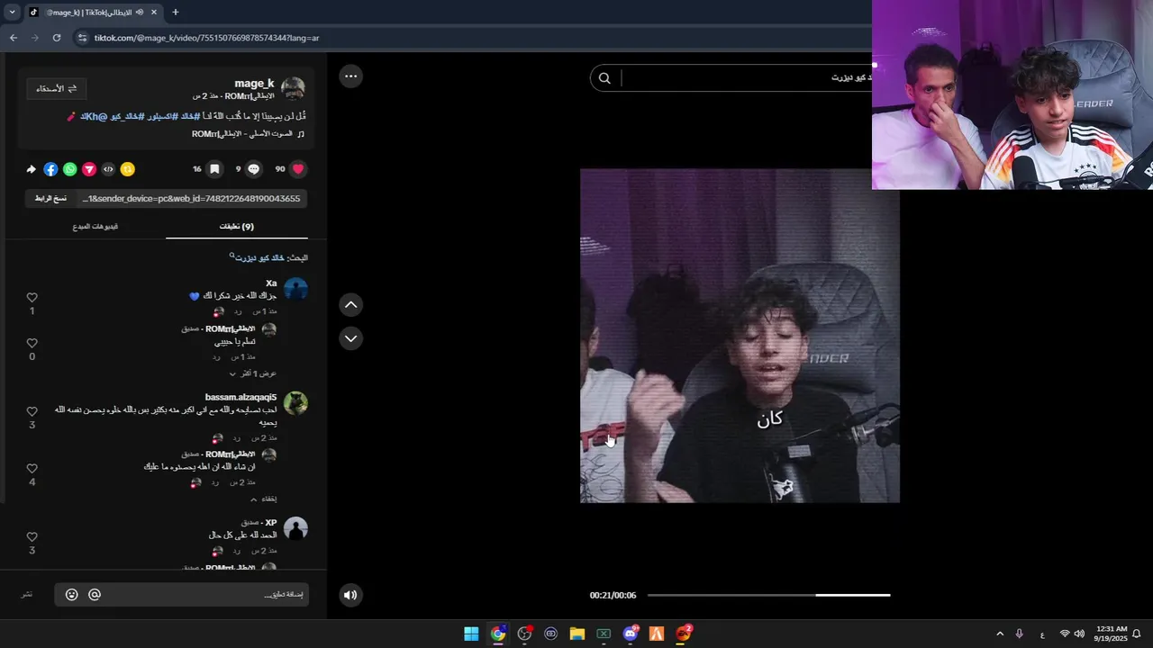This screenshot has height=648, width=1153.
Task: Pause the playing TikTok video
Action: (x=740, y=335)
